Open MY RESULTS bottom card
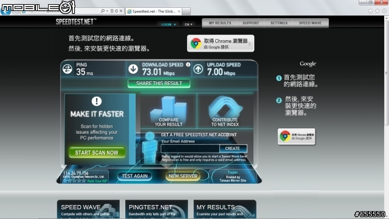The height and width of the screenshot is (219, 389). pos(225,209)
